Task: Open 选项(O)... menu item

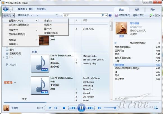Action: point(20,44)
